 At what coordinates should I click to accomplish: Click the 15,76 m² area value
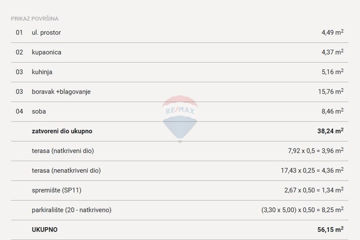(x=331, y=91)
